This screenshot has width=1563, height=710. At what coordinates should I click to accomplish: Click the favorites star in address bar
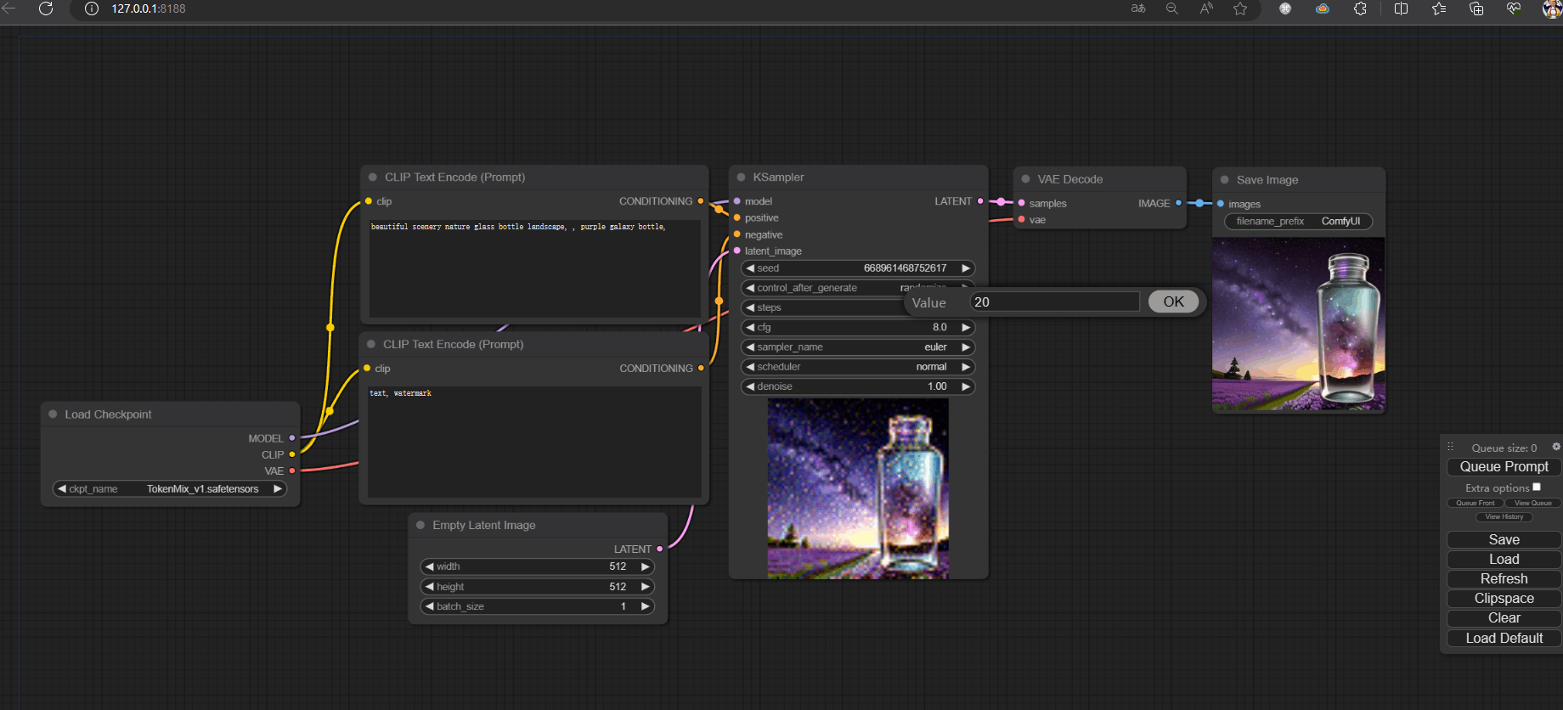point(1240,8)
